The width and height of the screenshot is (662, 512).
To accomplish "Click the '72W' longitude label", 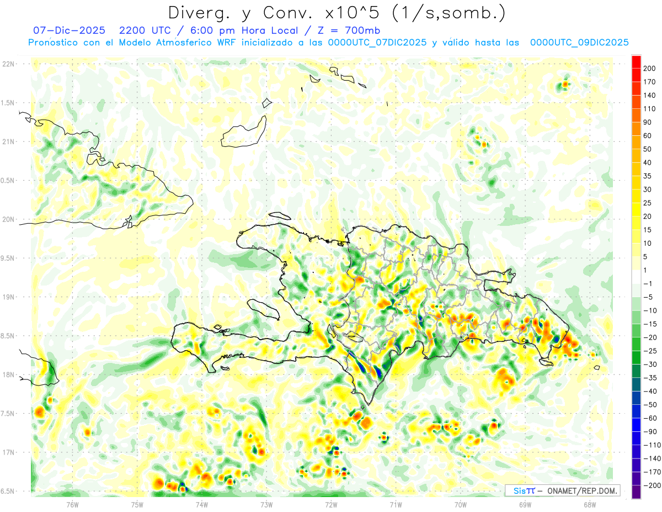I will click(x=331, y=504).
